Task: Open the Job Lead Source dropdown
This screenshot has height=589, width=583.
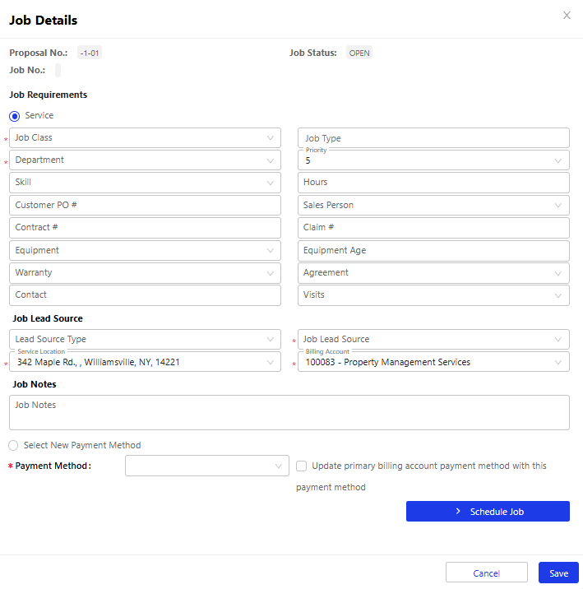Action: pos(433,340)
